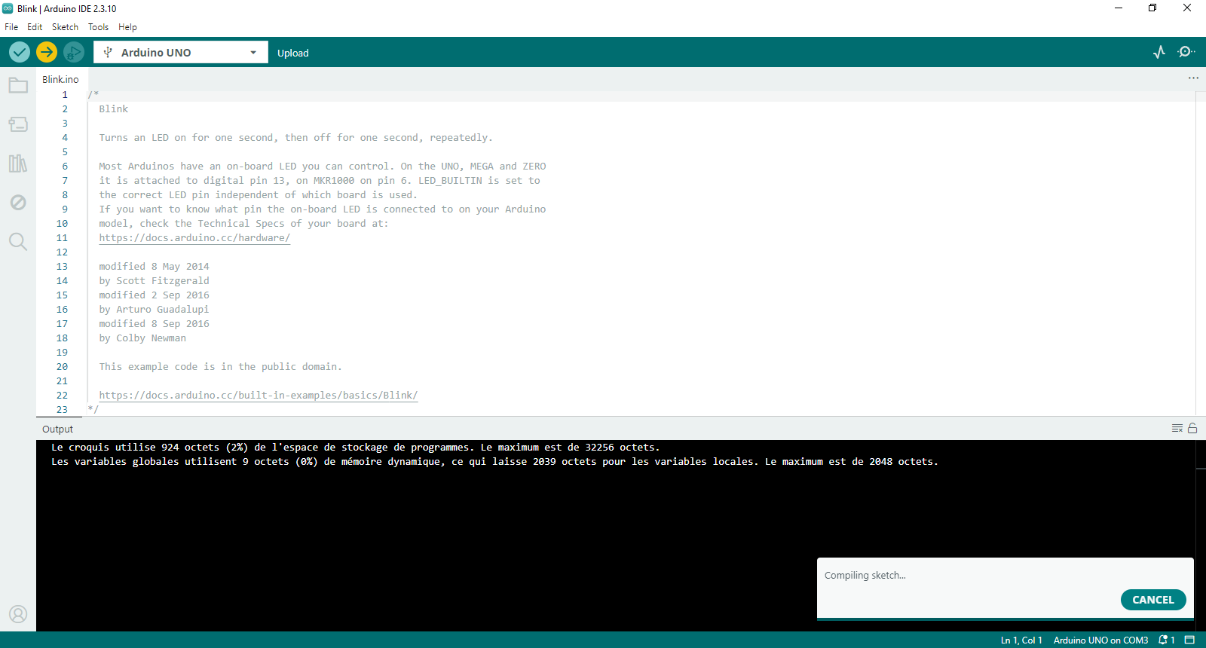Open the Boards Manager panel
The width and height of the screenshot is (1206, 648).
18,124
